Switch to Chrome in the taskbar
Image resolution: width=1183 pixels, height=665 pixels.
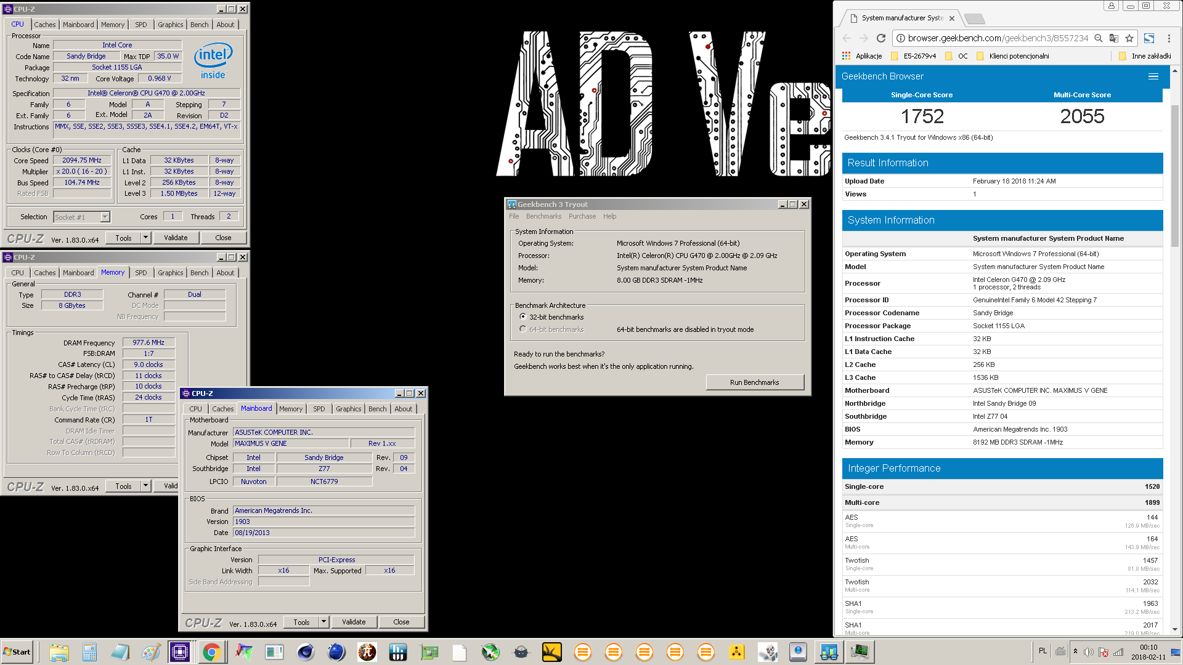211,652
